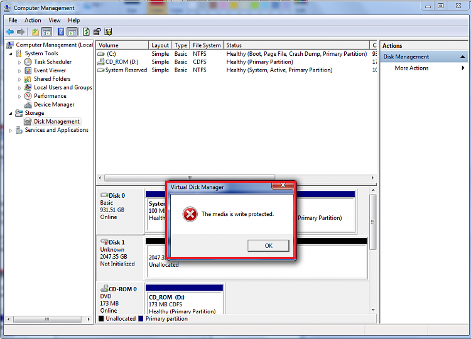Open the Help menu
This screenshot has height=339, width=471.
[73, 21]
